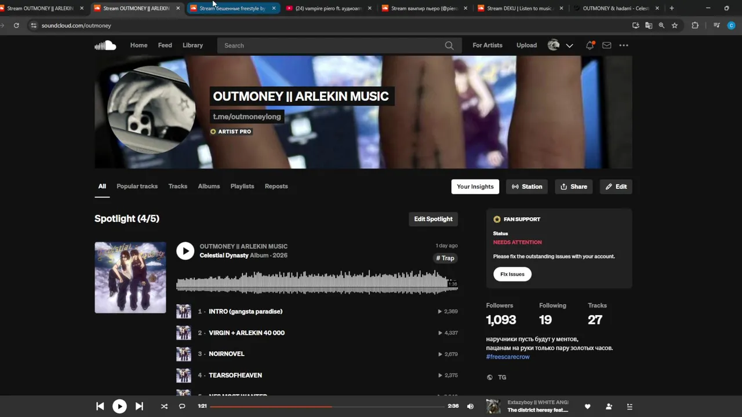The height and width of the screenshot is (417, 742).
Task: Click the now-playing track artwork thumbnail
Action: coord(493,407)
